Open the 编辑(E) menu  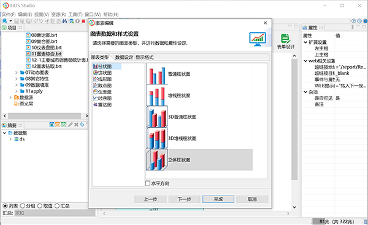(x=25, y=15)
